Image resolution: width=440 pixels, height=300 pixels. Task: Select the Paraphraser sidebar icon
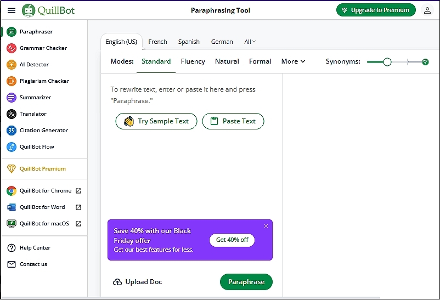pyautogui.click(x=12, y=32)
